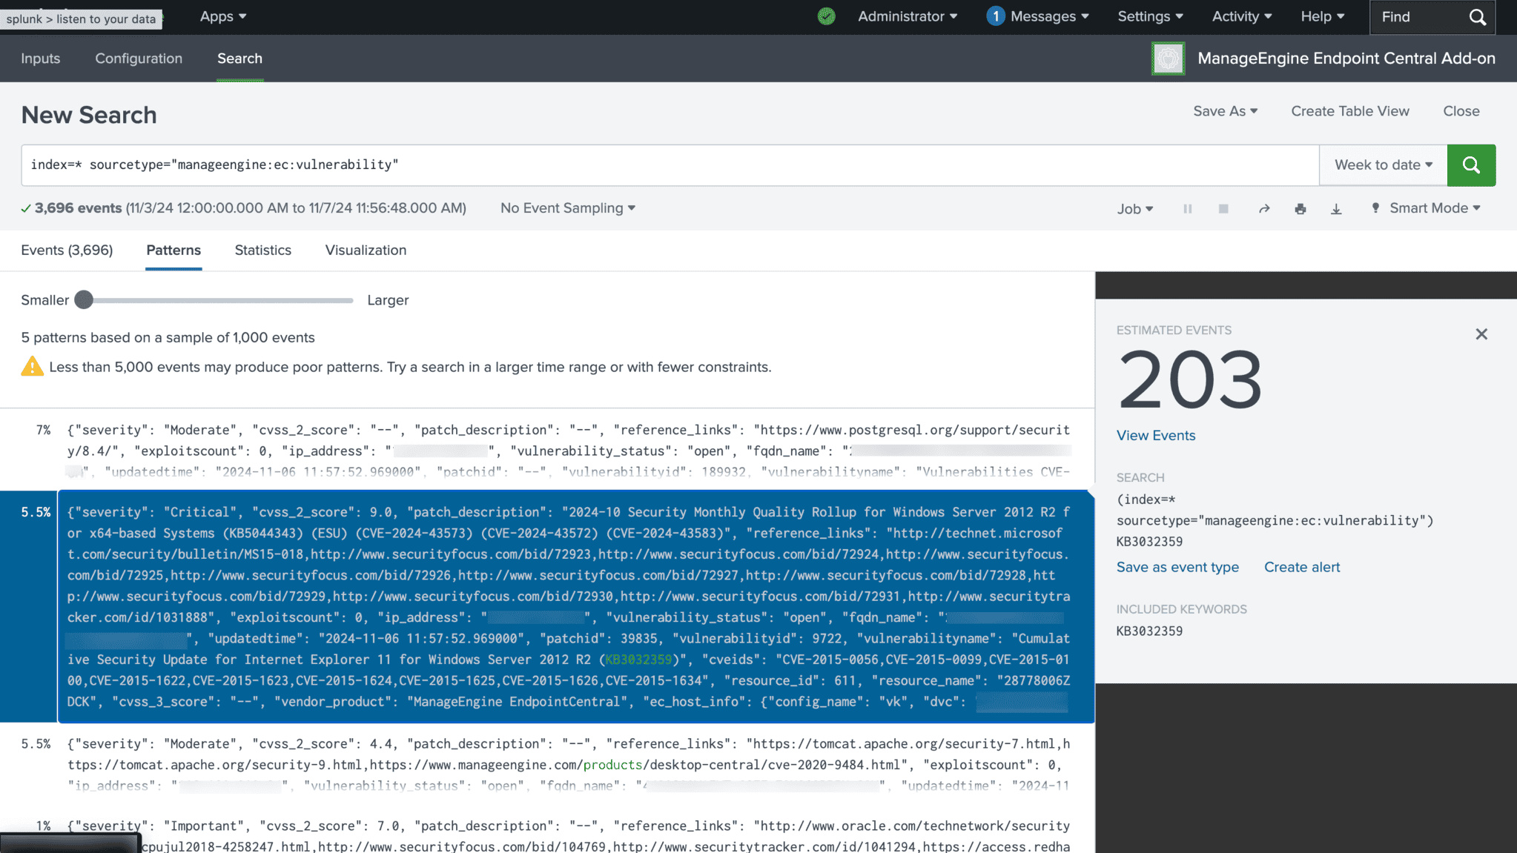Click the Find magnifier icon in top bar
The width and height of the screenshot is (1517, 853).
pyautogui.click(x=1477, y=17)
